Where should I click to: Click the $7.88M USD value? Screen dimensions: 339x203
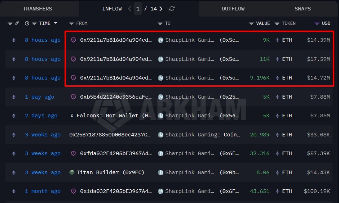[x=320, y=97]
